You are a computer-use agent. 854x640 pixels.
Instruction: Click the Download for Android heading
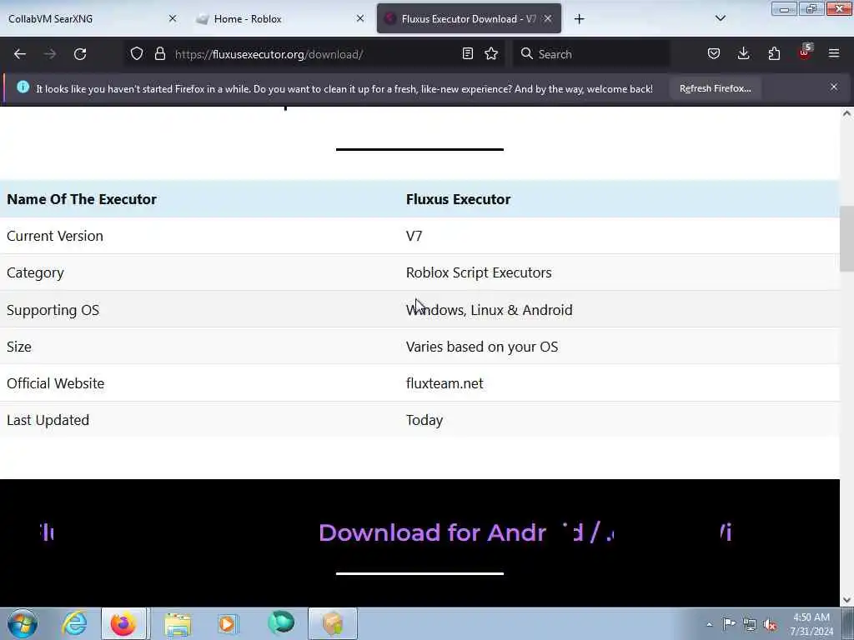tap(419, 532)
